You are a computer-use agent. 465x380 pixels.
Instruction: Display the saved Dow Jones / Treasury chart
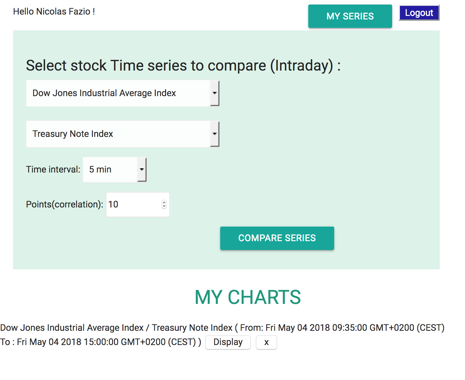[x=228, y=342]
